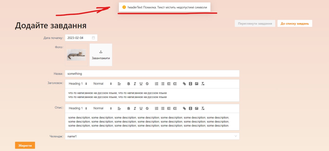Viewport: 329px width, 151px height.
Task: Increase indent in Заголовок editor
Action: click(175, 84)
